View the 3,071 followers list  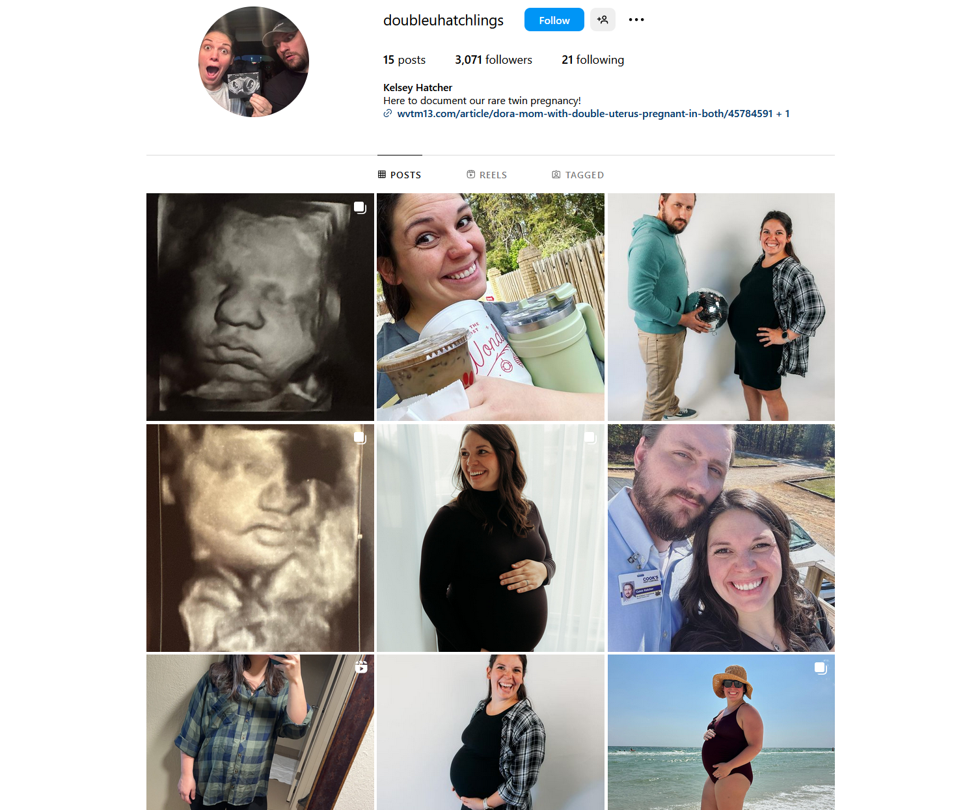click(x=493, y=60)
